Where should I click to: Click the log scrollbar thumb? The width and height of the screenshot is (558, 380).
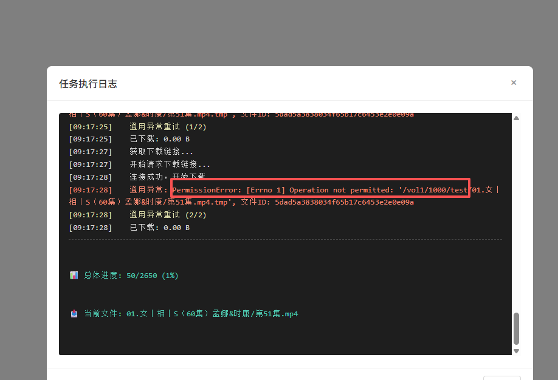point(517,328)
